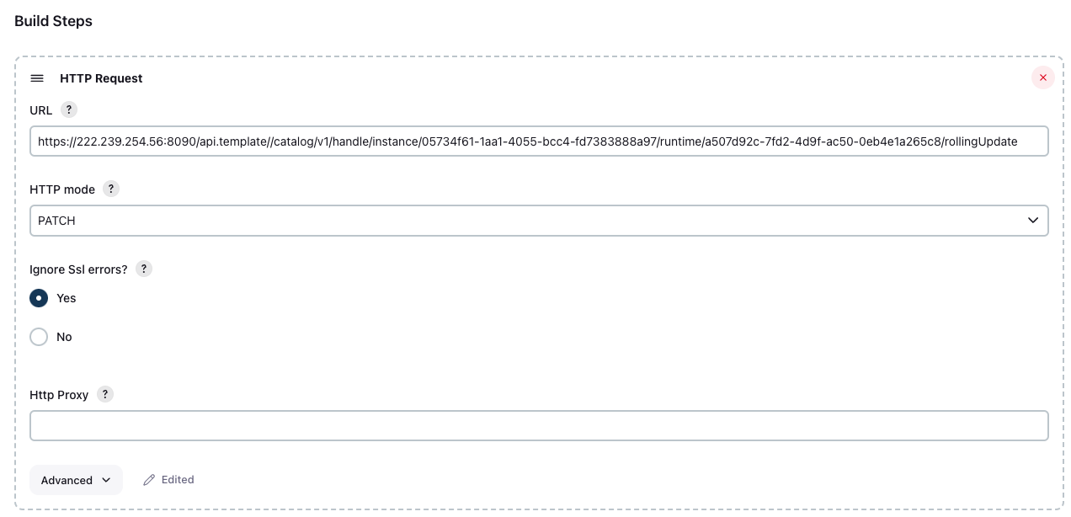
Task: Delete the HTTP Request build step
Action: click(x=1042, y=78)
